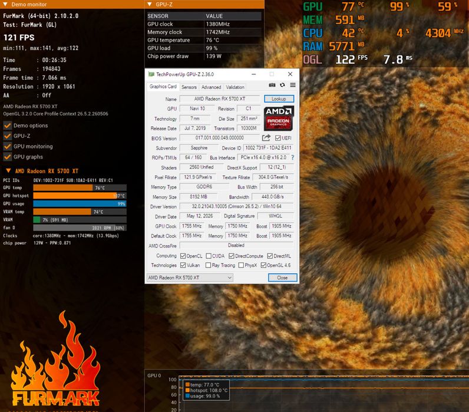Viewport: 469px width, 412px height.
Task: Click the AMD CrossFire Disabled field
Action: [x=236, y=245]
